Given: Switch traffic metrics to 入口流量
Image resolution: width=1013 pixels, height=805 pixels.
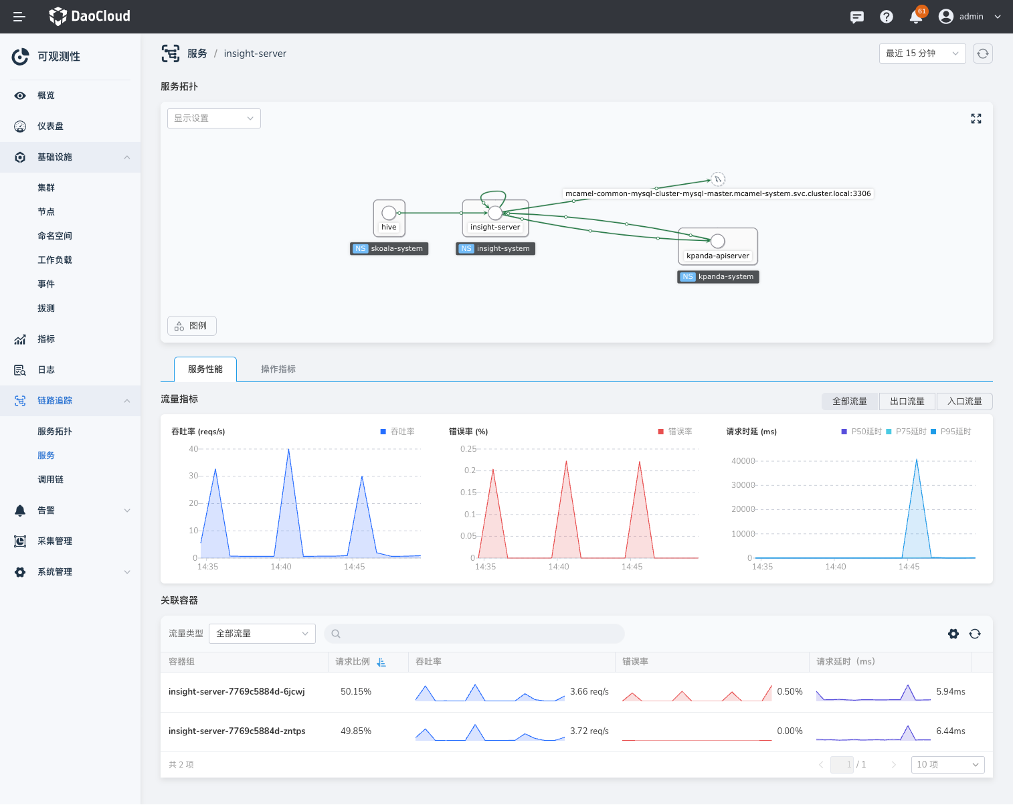Looking at the screenshot, I should click(x=964, y=401).
